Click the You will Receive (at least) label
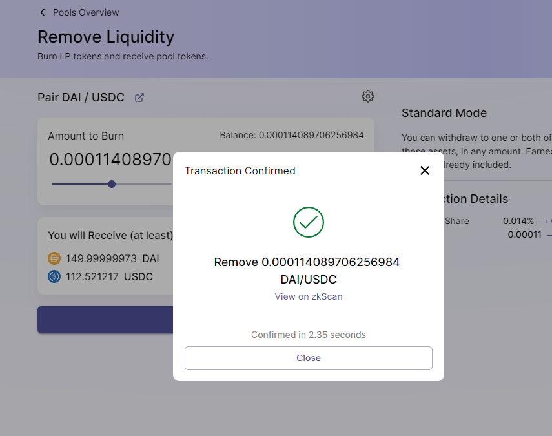Viewport: 552px width, 436px height. (110, 235)
